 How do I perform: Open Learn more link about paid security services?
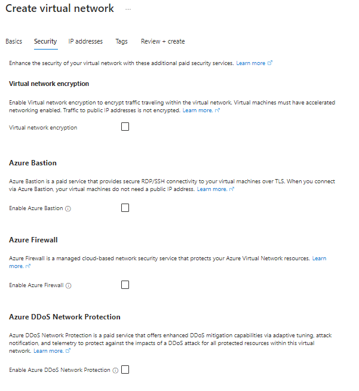pos(251,63)
